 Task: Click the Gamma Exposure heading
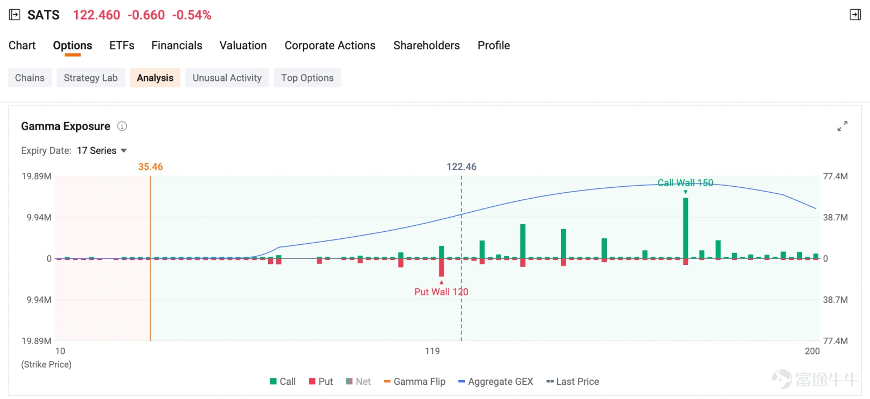click(x=65, y=126)
